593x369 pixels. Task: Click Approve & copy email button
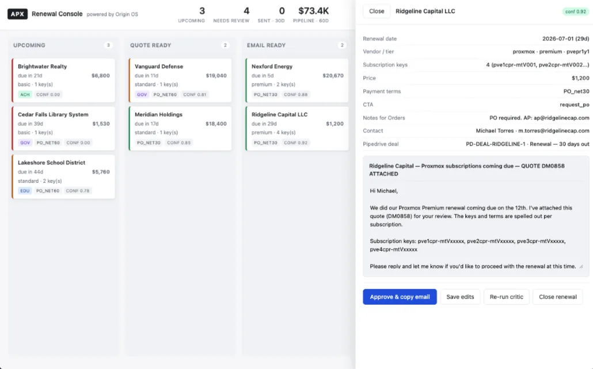(x=400, y=297)
